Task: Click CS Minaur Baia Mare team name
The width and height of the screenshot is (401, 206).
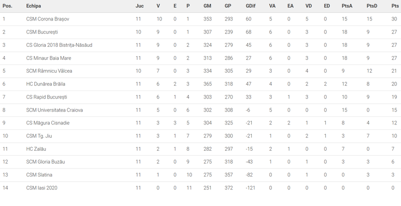Action: (49, 58)
